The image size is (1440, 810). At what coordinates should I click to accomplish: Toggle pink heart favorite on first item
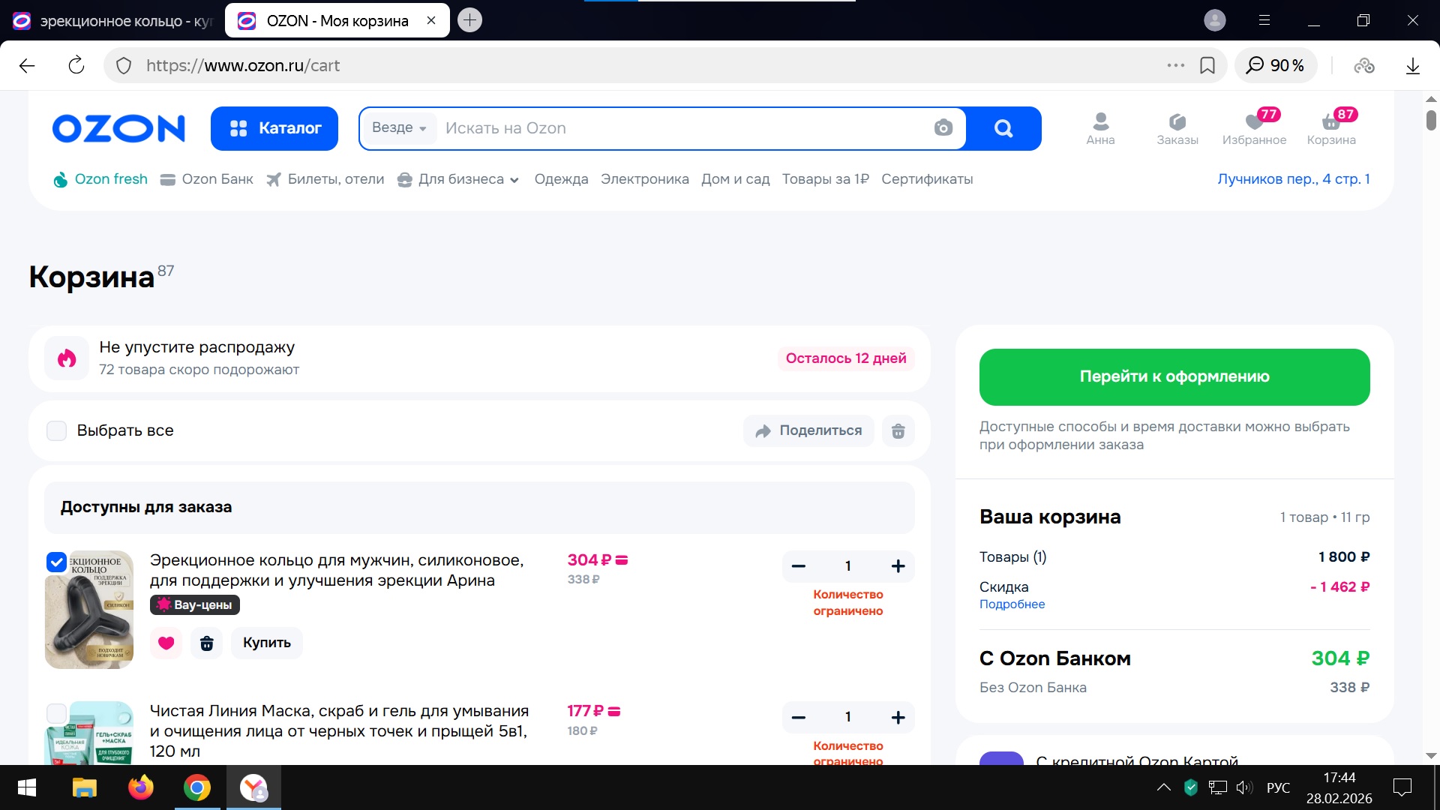point(166,643)
